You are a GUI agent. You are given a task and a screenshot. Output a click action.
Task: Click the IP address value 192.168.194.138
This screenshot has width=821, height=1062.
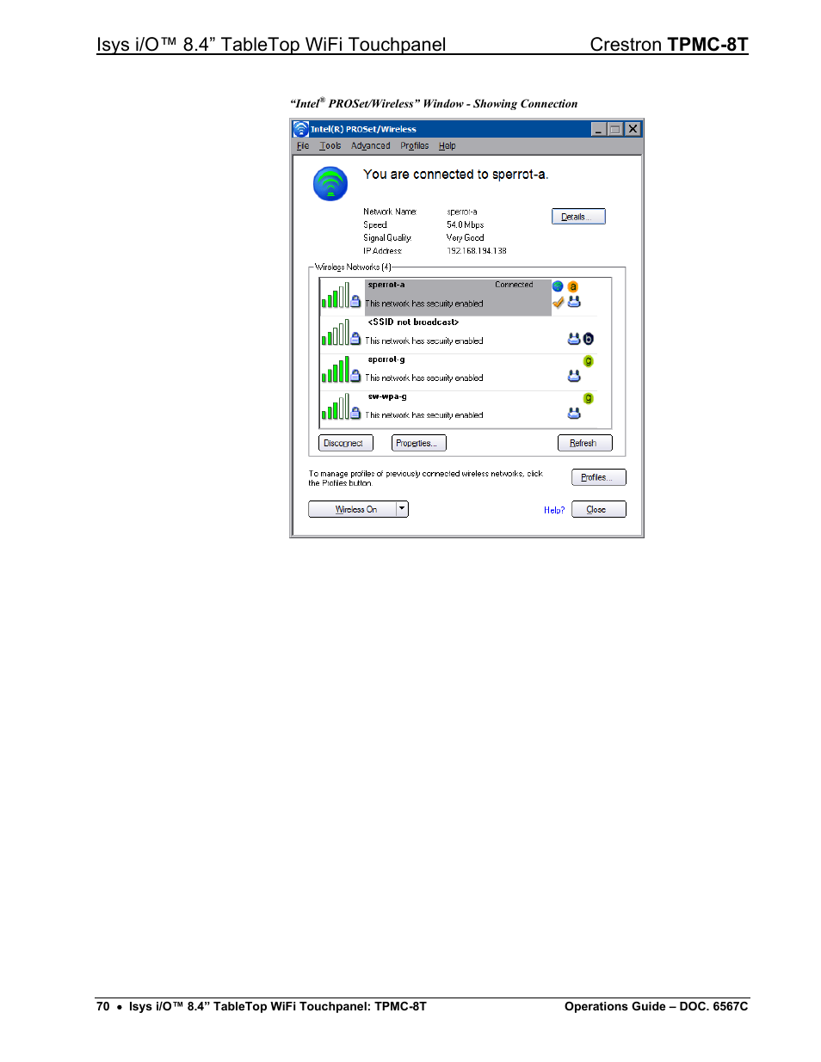point(477,251)
